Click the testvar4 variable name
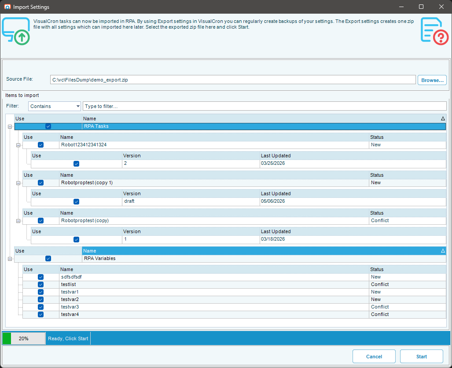Viewport: 452px width, 368px height. point(70,314)
